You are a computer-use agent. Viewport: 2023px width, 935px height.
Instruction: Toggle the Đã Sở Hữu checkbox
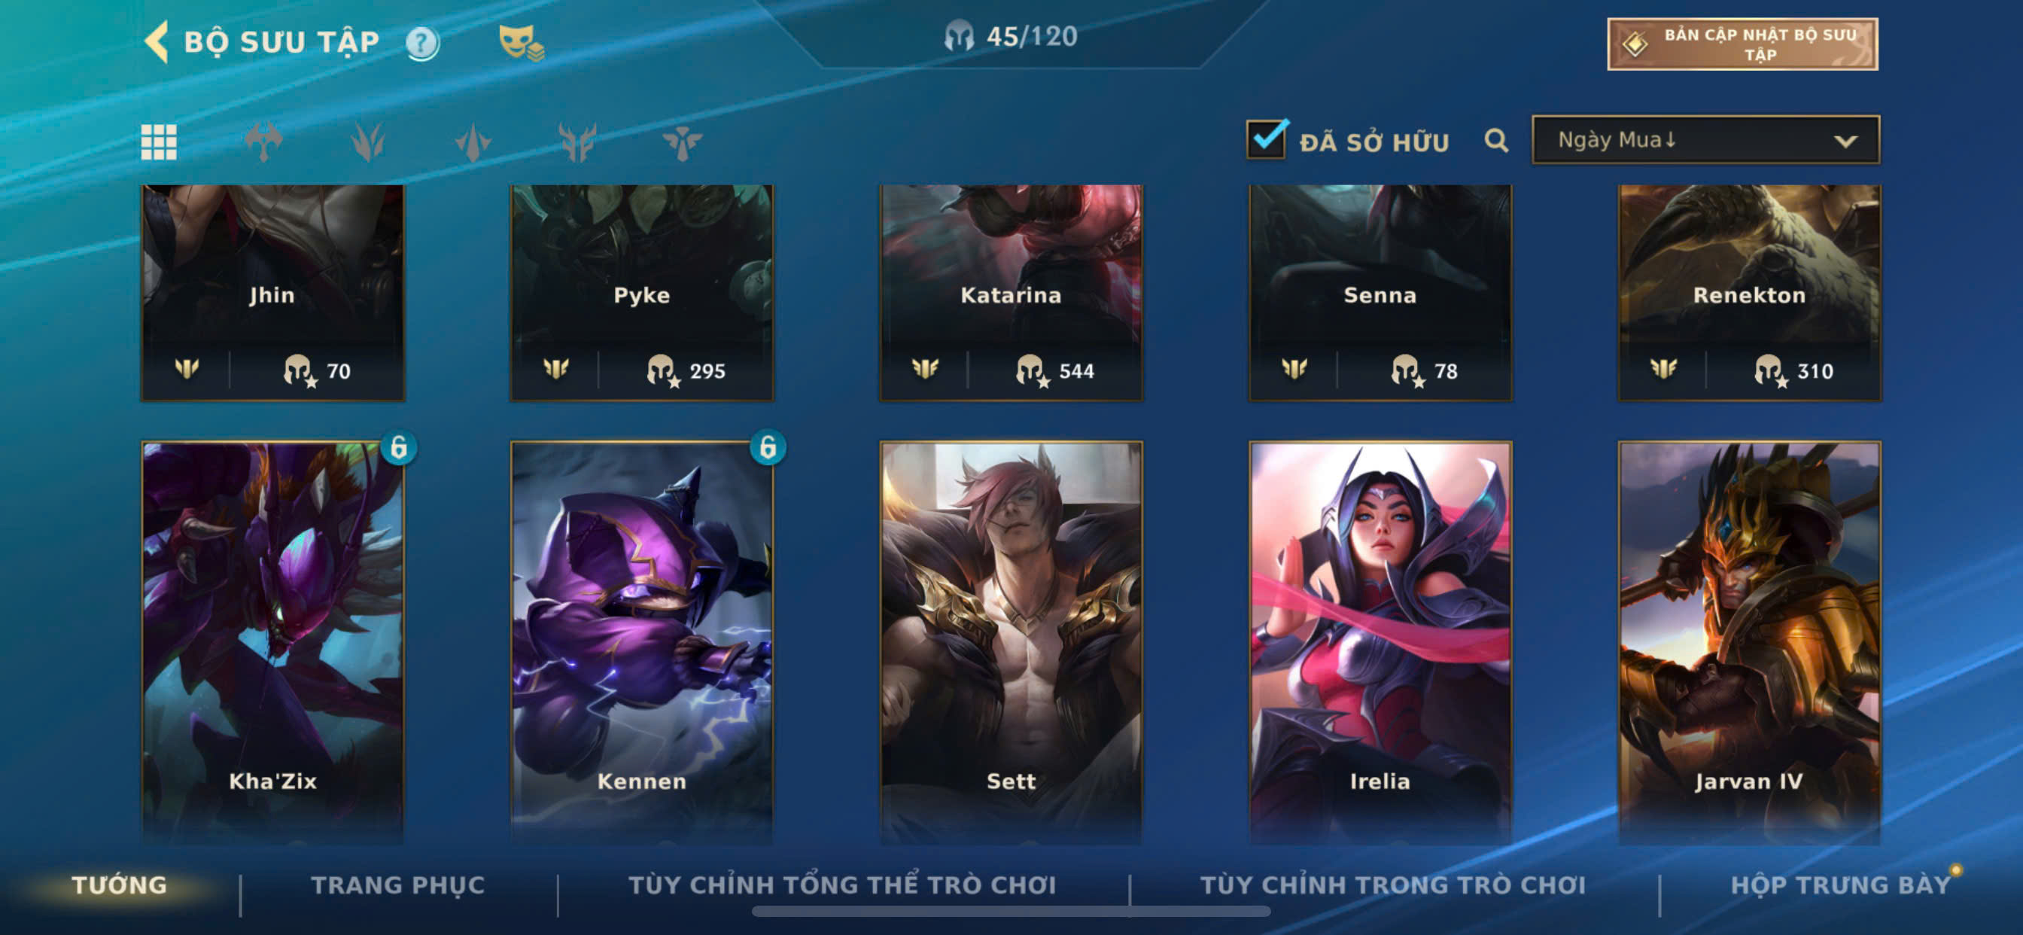pyautogui.click(x=1266, y=140)
